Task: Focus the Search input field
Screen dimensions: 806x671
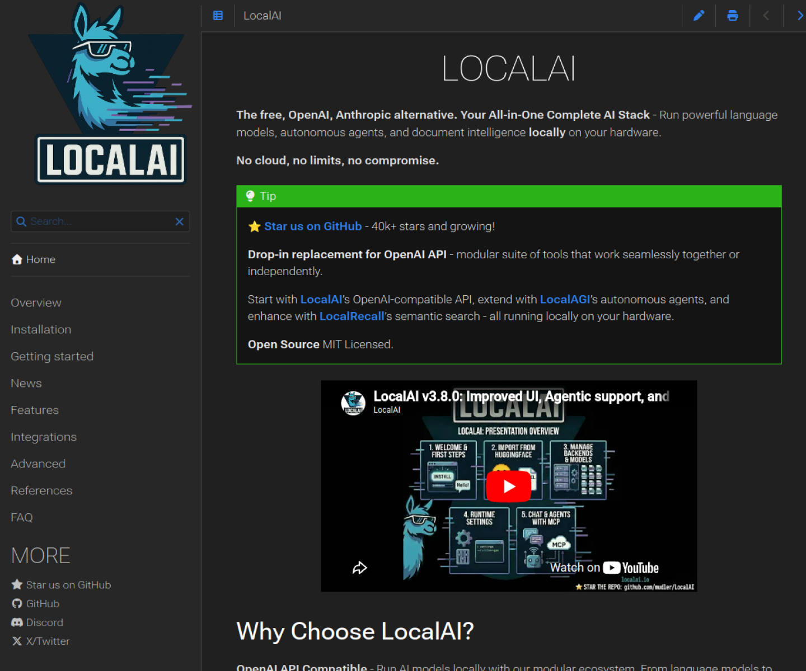Action: pyautogui.click(x=101, y=221)
